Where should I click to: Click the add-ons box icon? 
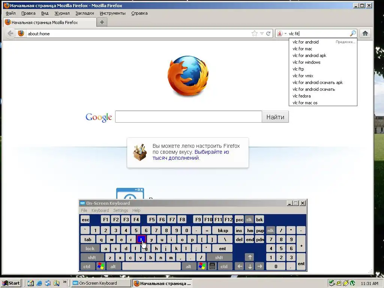coord(140,152)
